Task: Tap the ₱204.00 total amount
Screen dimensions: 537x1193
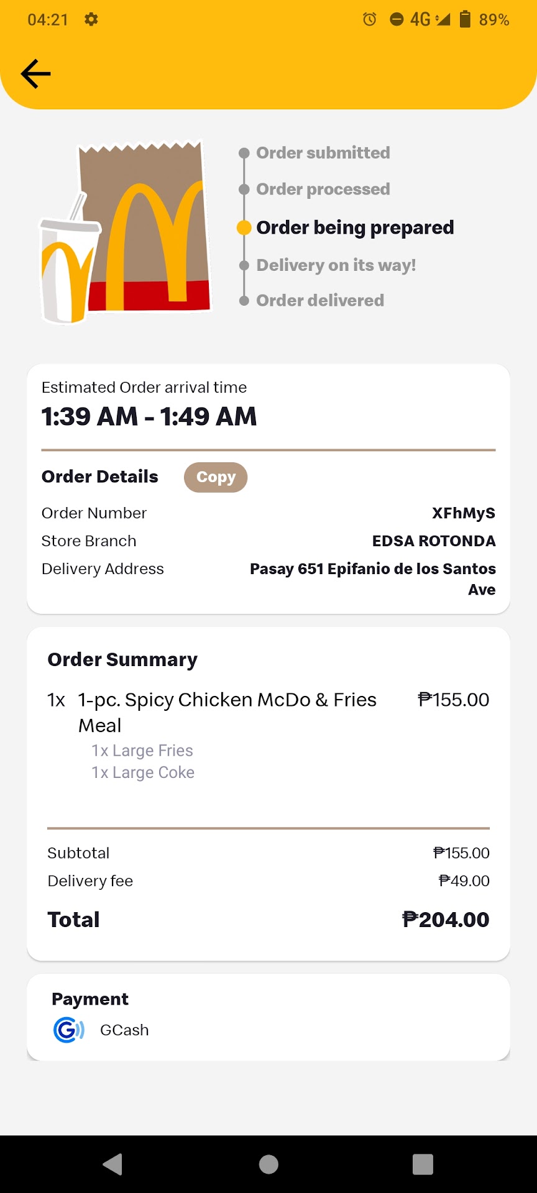Action: click(x=446, y=920)
